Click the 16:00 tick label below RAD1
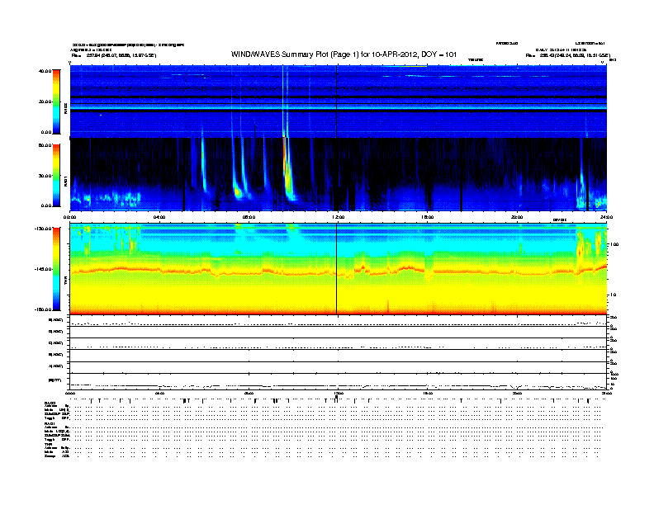This screenshot has width=654, height=505. [x=428, y=217]
